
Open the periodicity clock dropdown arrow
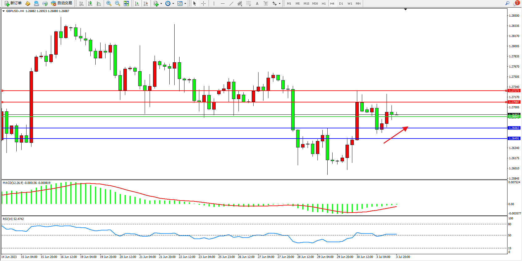[173, 4]
